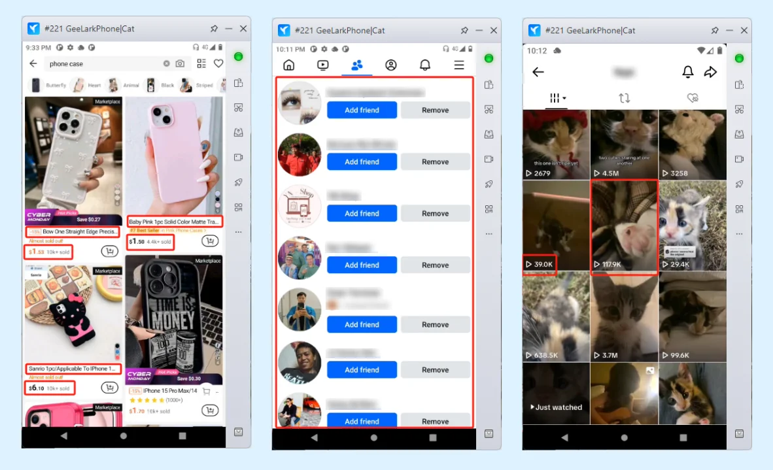Open the Facebook hamburger menu
Screen dimensions: 773x470
[459, 65]
